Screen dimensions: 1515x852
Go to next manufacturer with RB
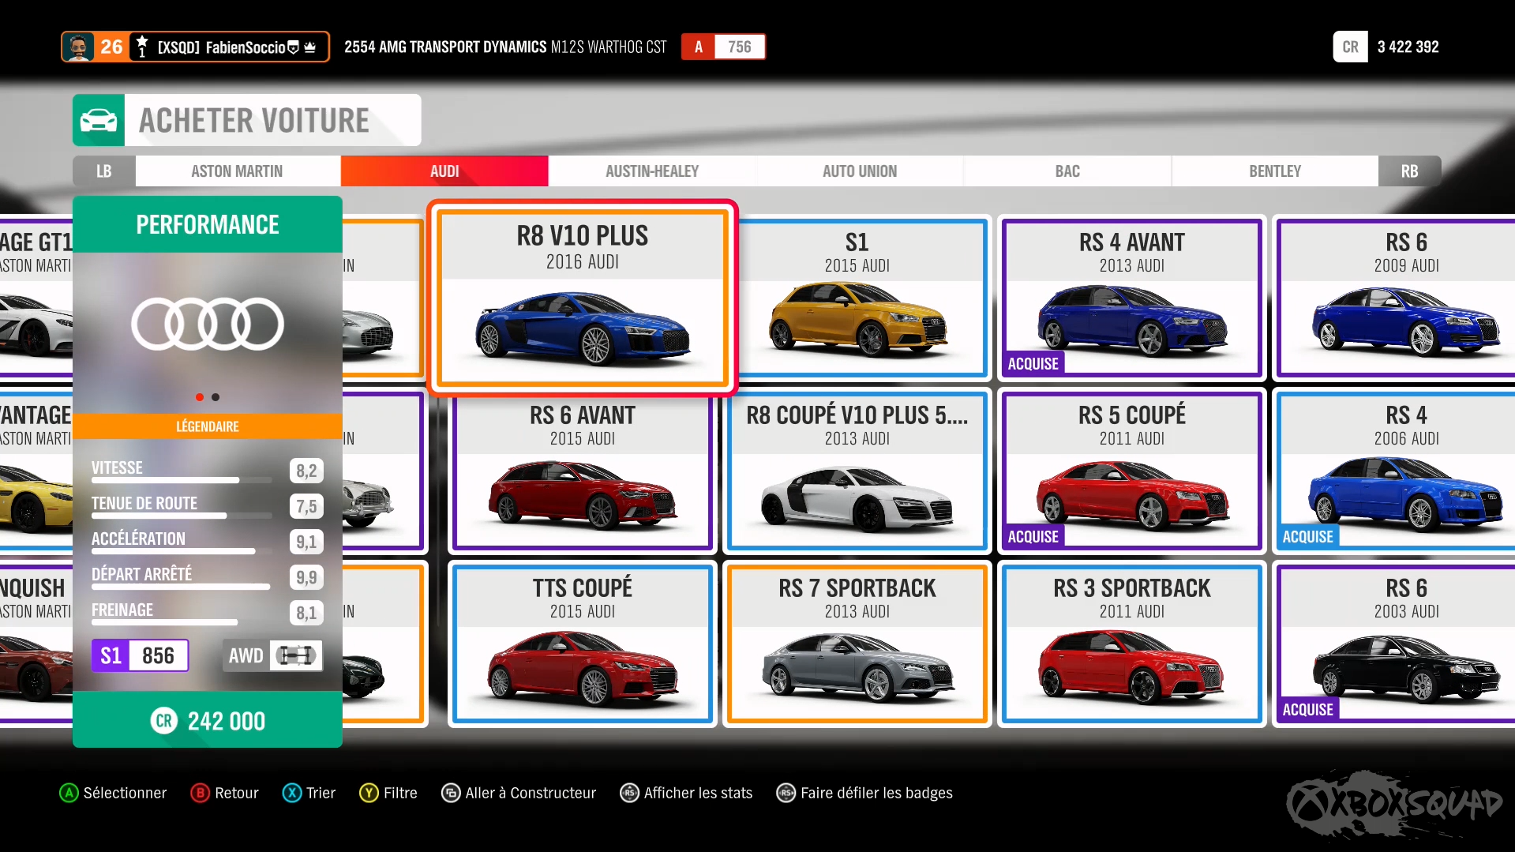point(1409,171)
